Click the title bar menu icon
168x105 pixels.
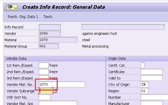(x=10, y=7)
